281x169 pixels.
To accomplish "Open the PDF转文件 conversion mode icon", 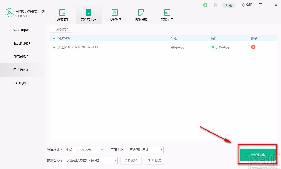I will (x=62, y=12).
